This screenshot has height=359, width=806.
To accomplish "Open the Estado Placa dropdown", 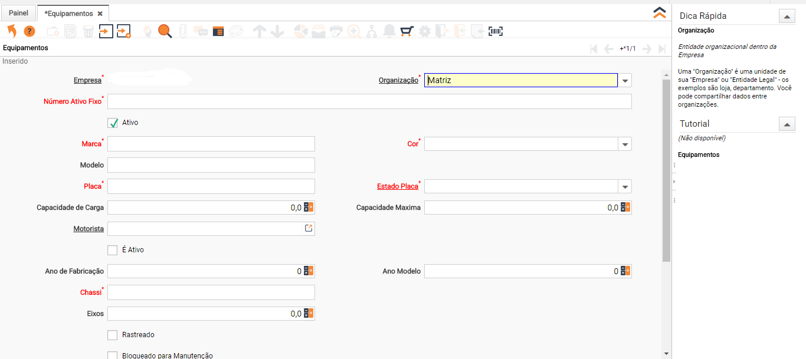I will tap(625, 186).
